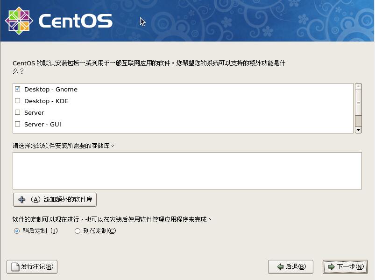Select the 现在定制 radio button
This screenshot has height=280, width=375.
click(77, 231)
